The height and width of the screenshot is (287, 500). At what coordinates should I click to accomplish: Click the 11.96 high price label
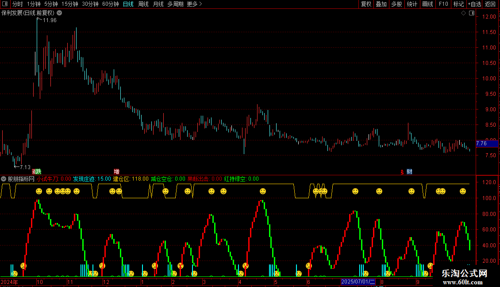(x=50, y=20)
